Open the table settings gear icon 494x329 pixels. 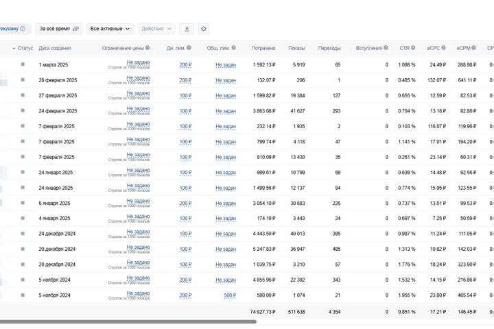coord(204,29)
